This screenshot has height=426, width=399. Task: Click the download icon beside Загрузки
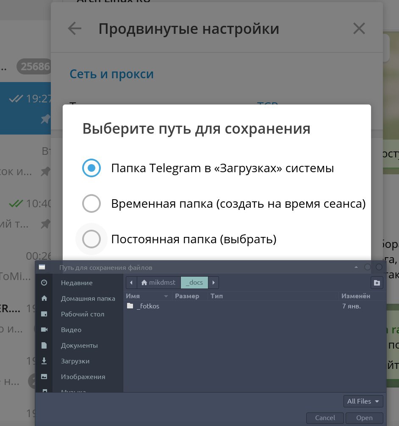pyautogui.click(x=44, y=361)
